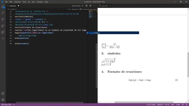Switch to the main.tex tab
The image size is (189, 106).
[x=12, y=6]
